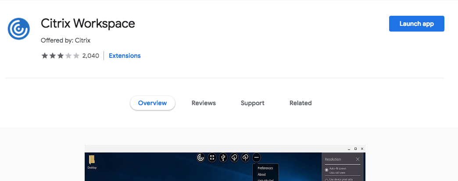Image resolution: width=458 pixels, height=181 pixels.
Task: Select the Overview tab
Action: pos(153,103)
